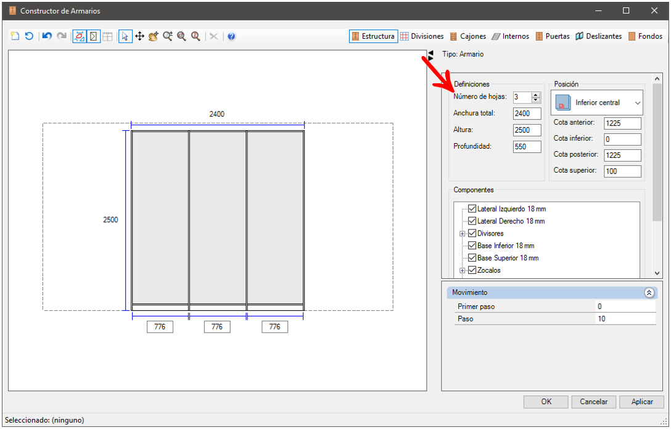Toggle the dimensions display toolbar icon

point(79,36)
